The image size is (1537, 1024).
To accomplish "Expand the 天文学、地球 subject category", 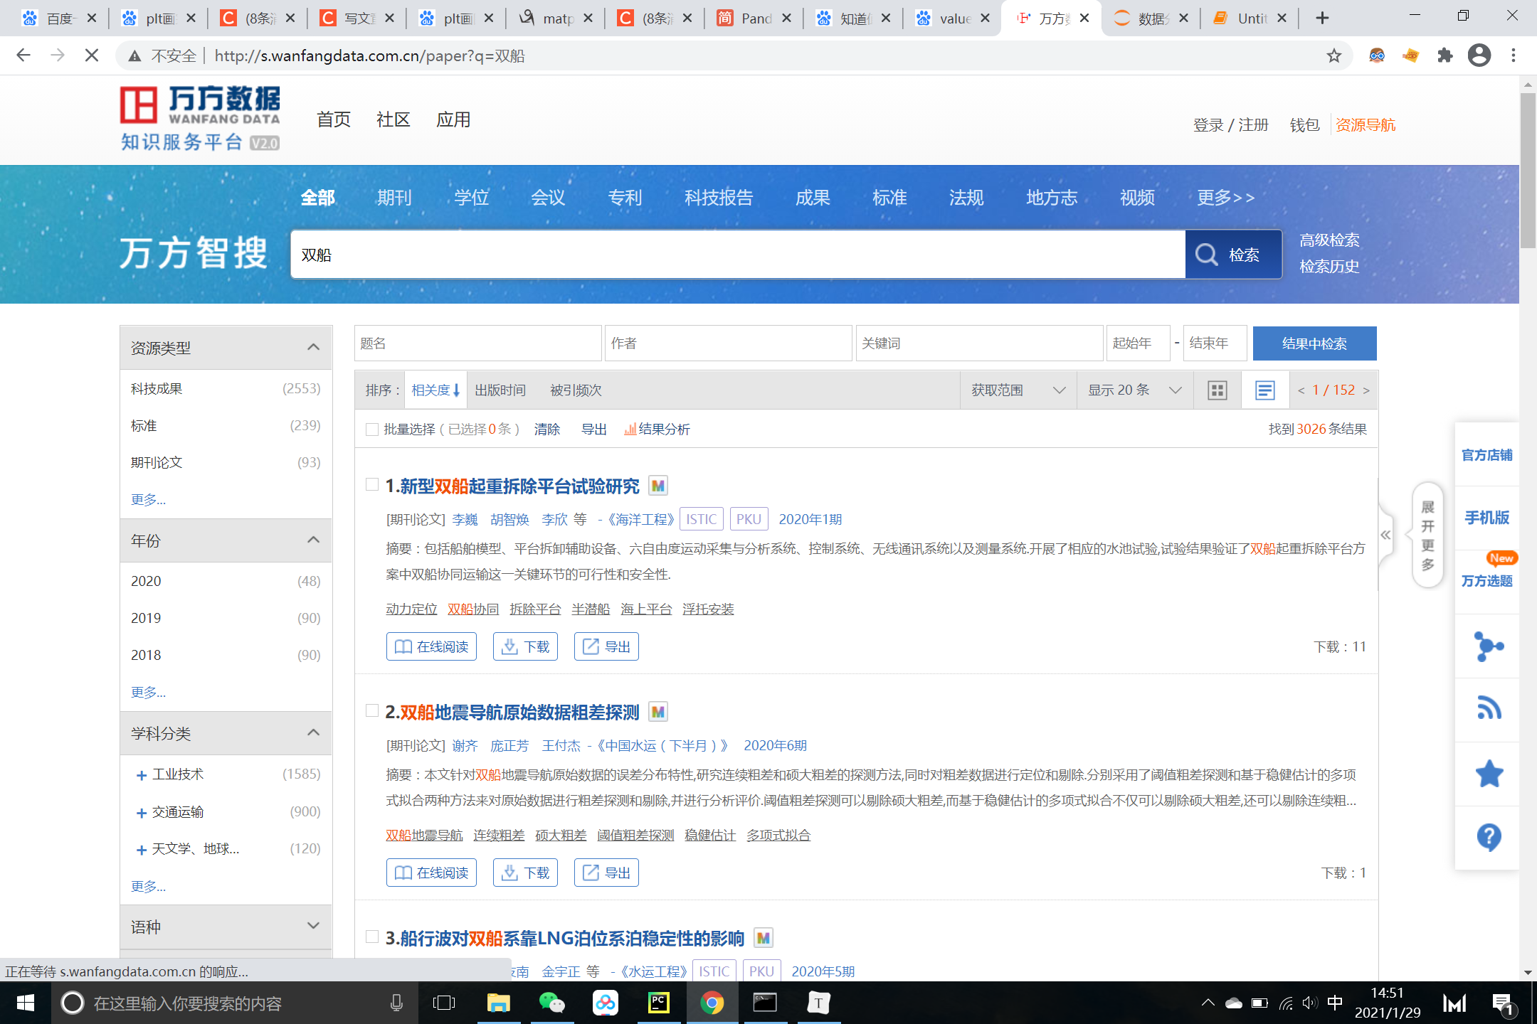I will pos(142,850).
